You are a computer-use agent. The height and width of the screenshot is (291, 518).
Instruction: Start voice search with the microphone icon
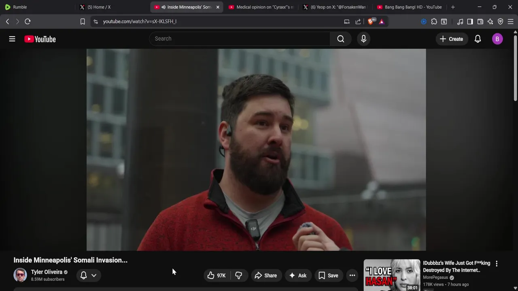tap(363, 39)
